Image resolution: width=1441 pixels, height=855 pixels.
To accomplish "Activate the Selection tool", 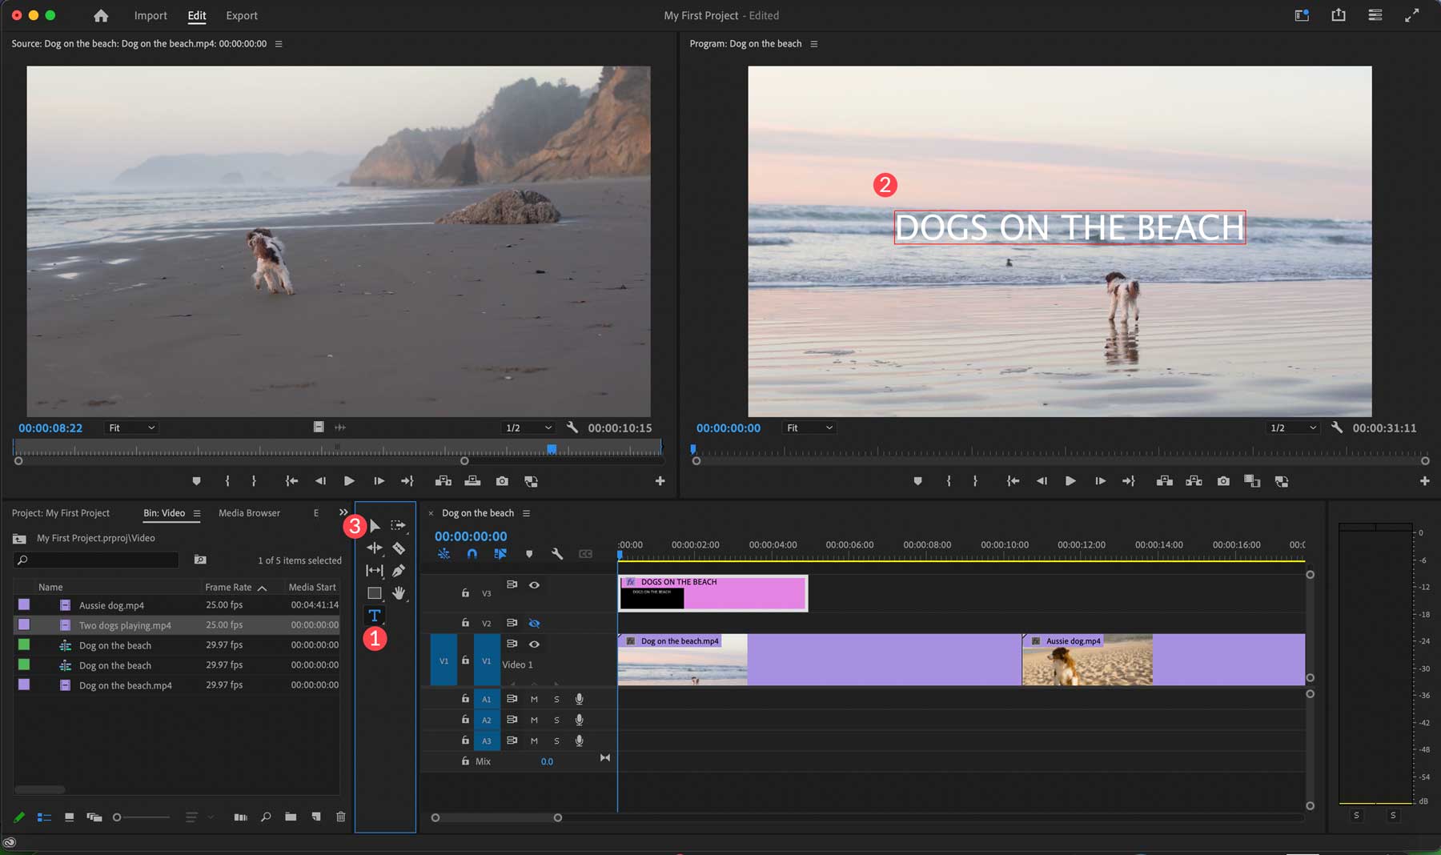I will (374, 526).
